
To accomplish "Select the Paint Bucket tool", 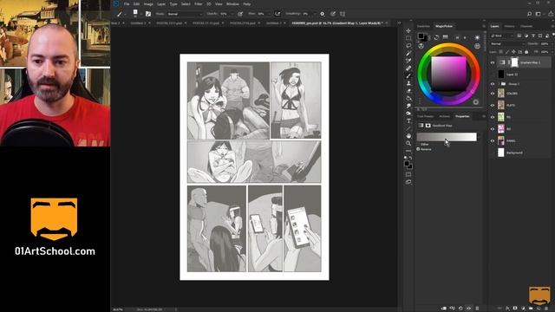I will (408, 98).
